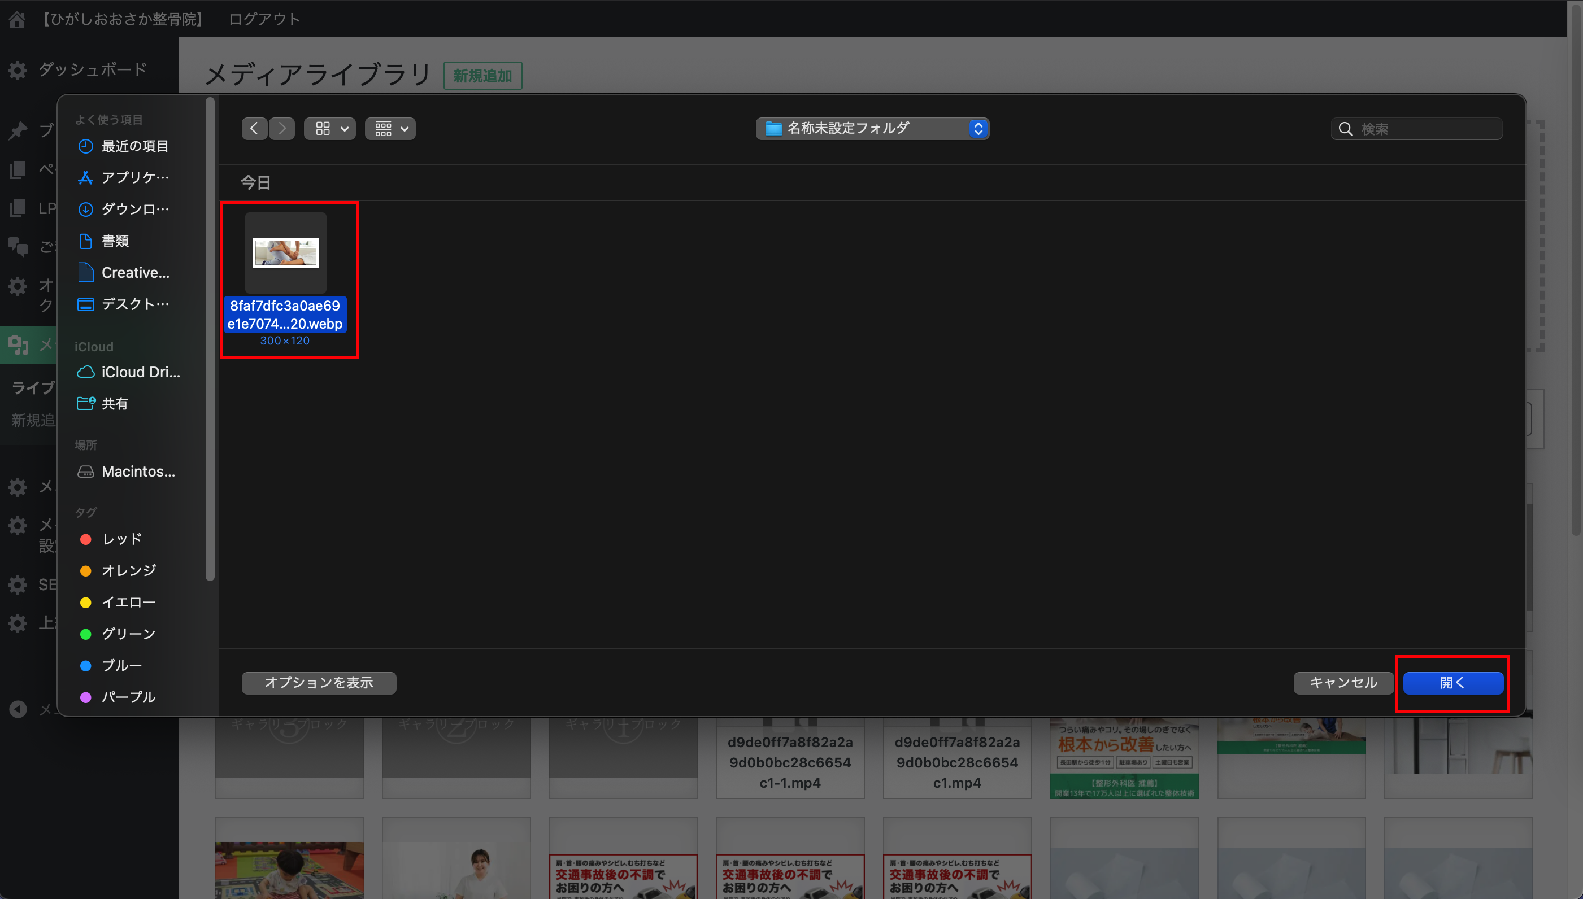The height and width of the screenshot is (899, 1583).
Task: Open the icon view mode dropdown
Action: pyautogui.click(x=330, y=128)
